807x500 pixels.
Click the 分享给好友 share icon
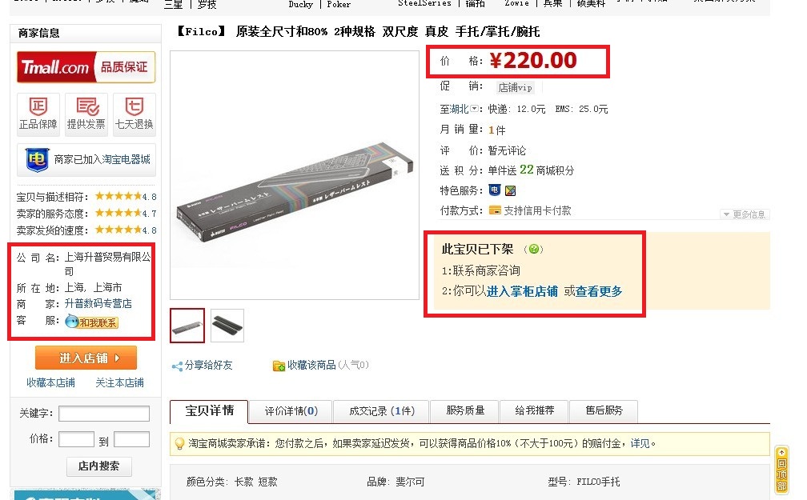click(x=177, y=366)
